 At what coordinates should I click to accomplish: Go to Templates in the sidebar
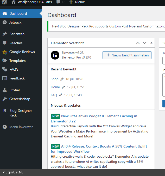17,61
